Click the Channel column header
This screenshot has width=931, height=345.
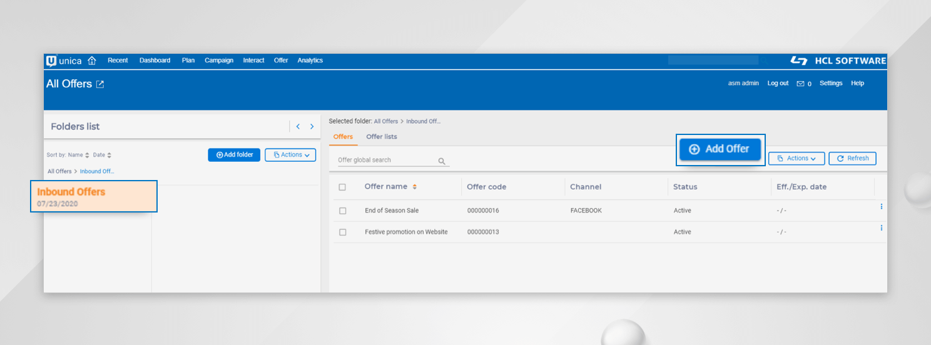(x=586, y=187)
